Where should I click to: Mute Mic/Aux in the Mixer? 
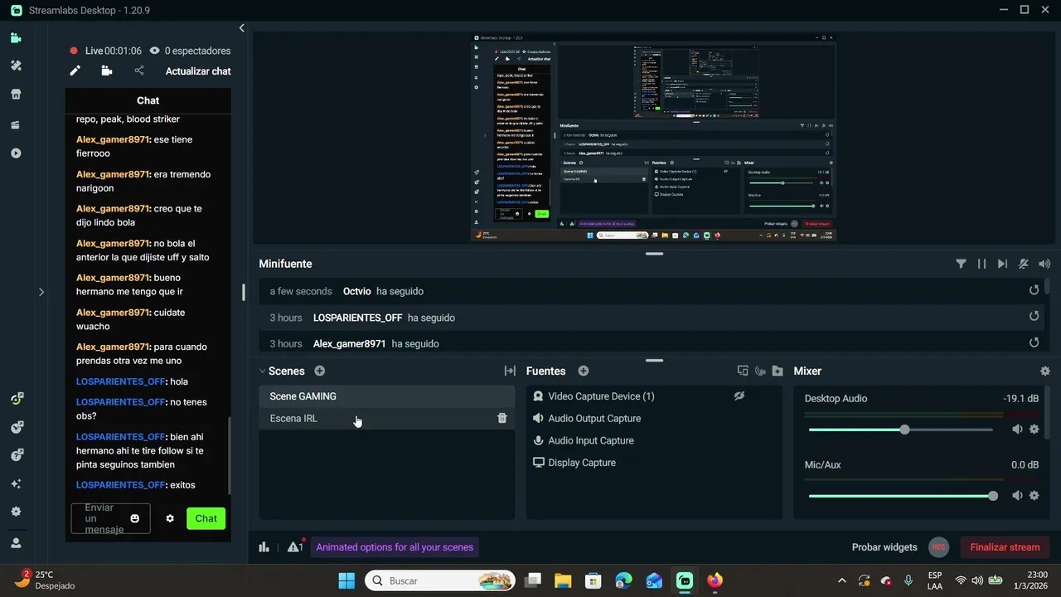click(1017, 496)
